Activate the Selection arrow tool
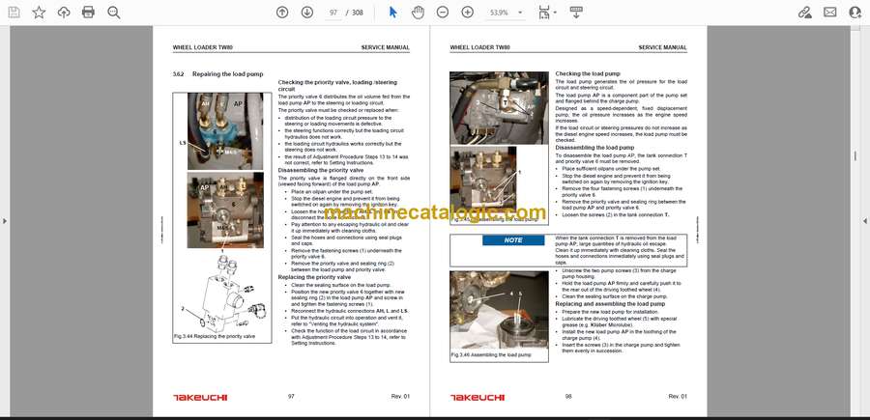The height and width of the screenshot is (420, 870). click(392, 13)
